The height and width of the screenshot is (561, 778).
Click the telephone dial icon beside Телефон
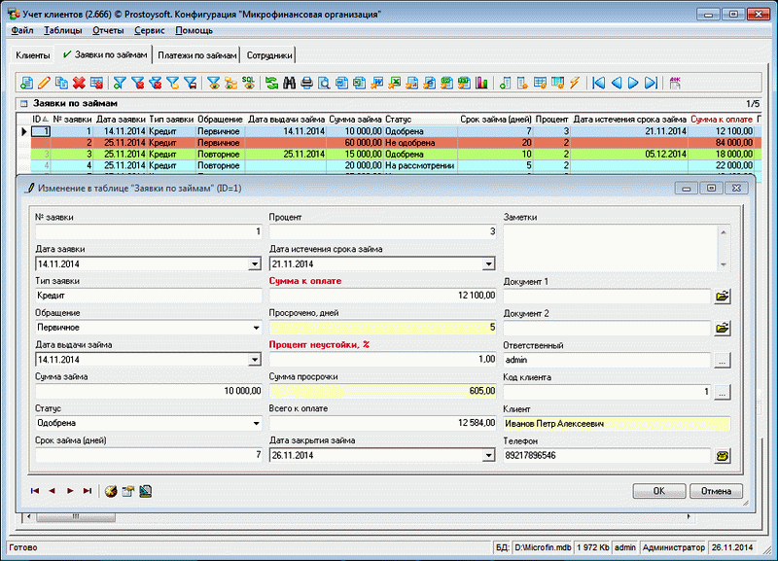pos(722,455)
